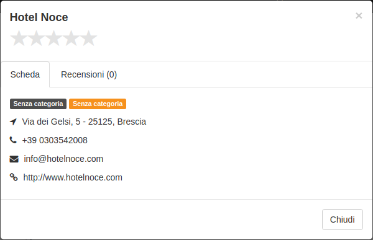Click the phone handset icon

tap(13, 140)
